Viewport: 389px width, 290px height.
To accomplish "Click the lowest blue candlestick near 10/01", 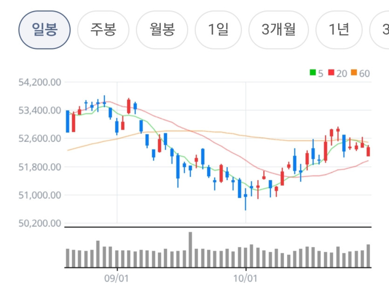I will (246, 199).
